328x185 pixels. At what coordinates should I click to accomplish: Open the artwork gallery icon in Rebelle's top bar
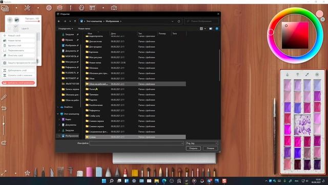[5, 8]
